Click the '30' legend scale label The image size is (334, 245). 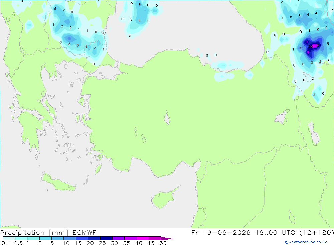tap(115, 243)
